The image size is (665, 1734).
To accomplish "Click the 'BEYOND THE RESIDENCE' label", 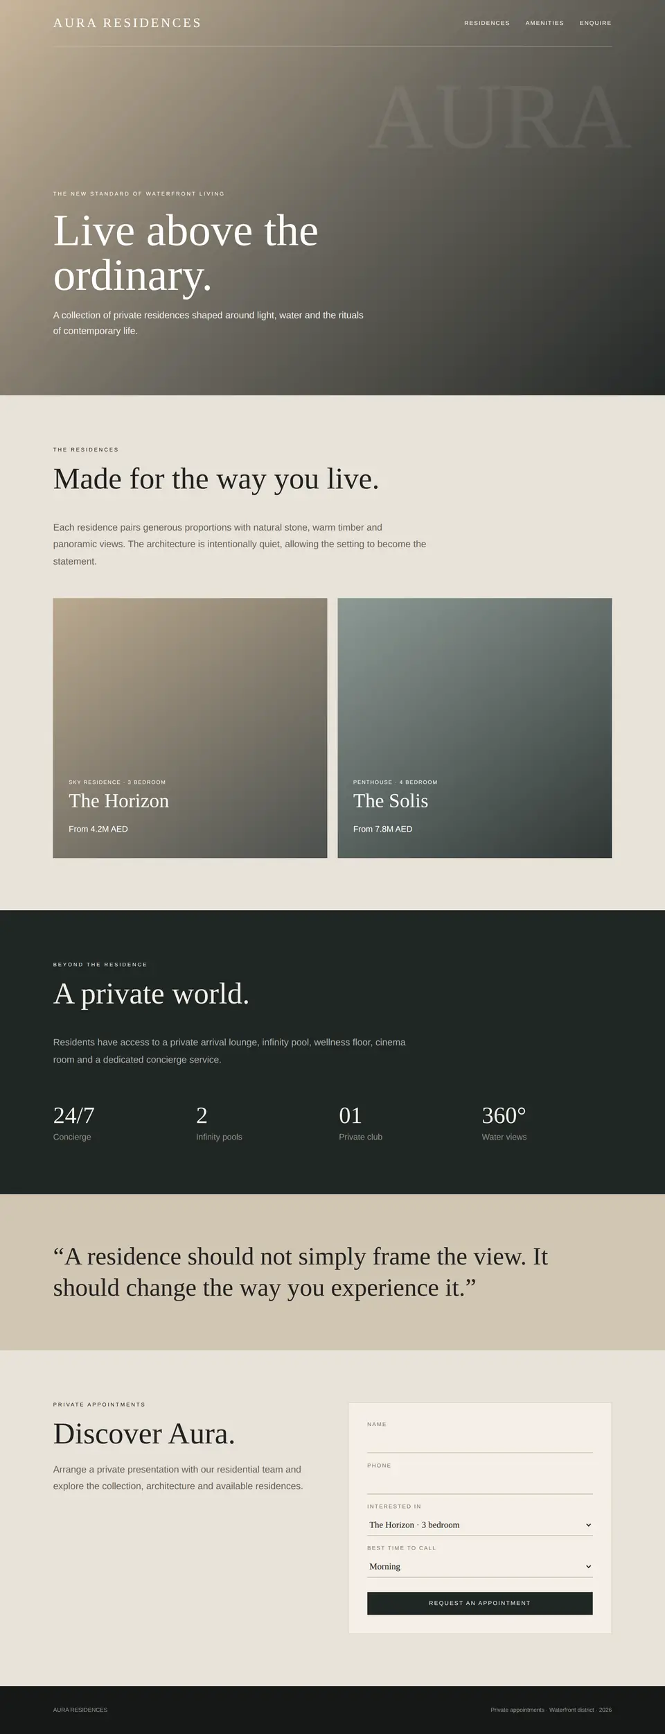I will 100,964.
